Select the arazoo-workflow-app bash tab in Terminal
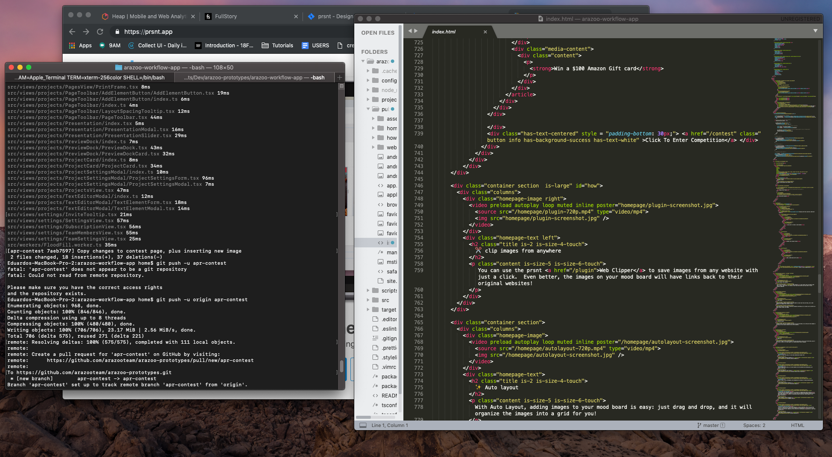 point(254,78)
